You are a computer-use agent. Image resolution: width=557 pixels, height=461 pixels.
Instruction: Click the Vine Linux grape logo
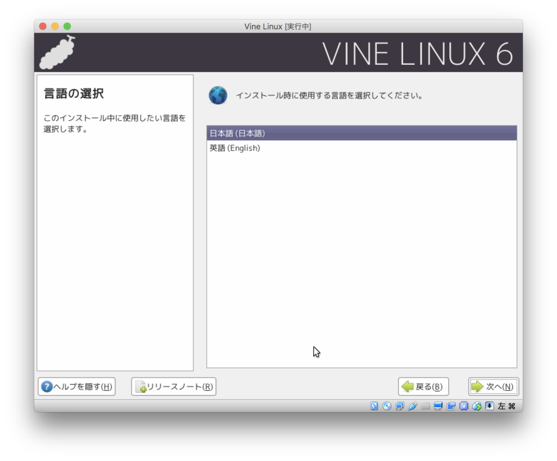coord(57,52)
